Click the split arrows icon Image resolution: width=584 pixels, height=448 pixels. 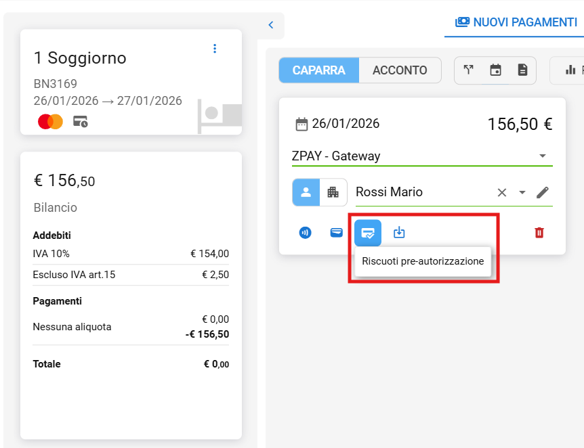(x=468, y=70)
